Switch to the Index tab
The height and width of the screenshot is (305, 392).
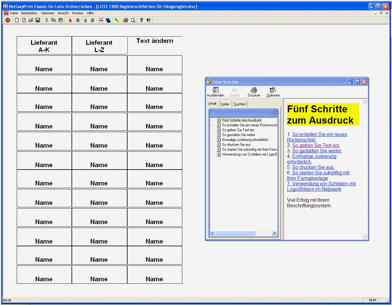tap(226, 104)
